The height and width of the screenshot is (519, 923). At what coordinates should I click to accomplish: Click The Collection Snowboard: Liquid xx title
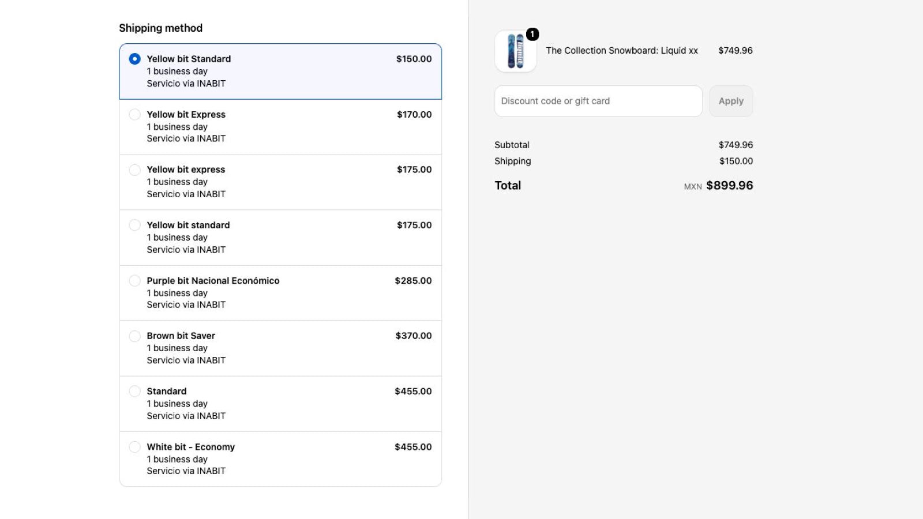[622, 51]
